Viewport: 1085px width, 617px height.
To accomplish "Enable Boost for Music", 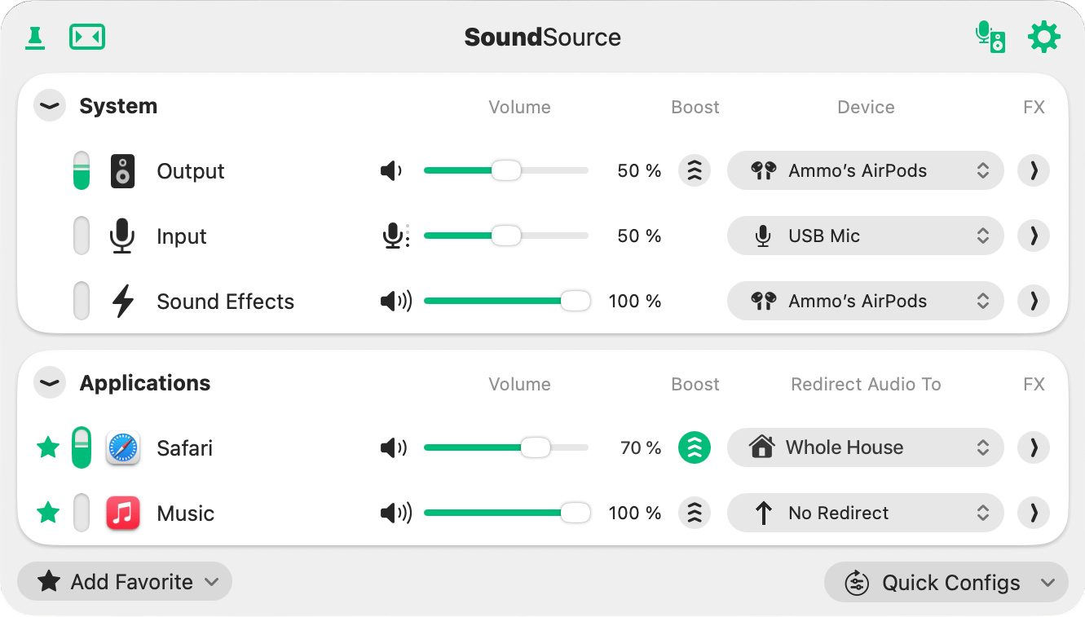I will [x=695, y=513].
